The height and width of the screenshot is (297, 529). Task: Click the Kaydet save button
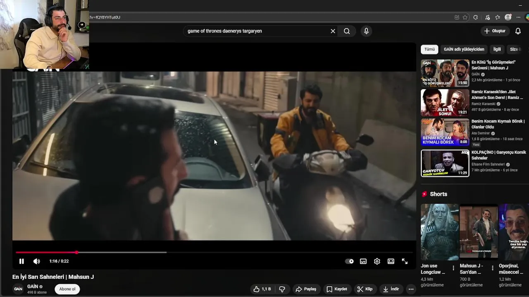[337, 289]
